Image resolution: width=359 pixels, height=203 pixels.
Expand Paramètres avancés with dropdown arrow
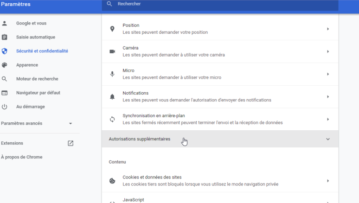point(71,124)
